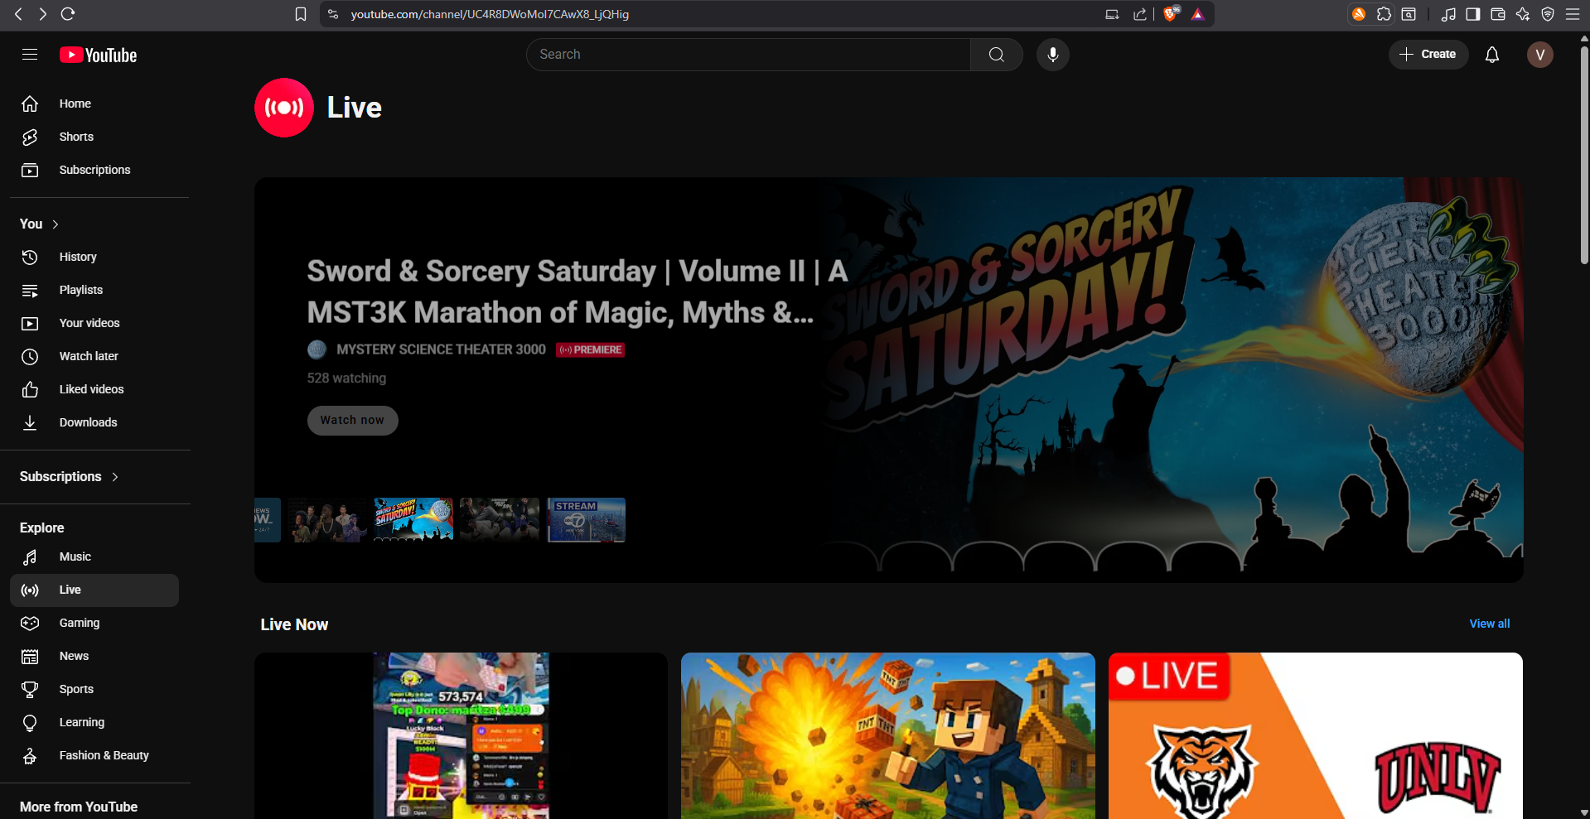Open Leo AI sparkle icon
The image size is (1590, 819).
pos(1522,14)
